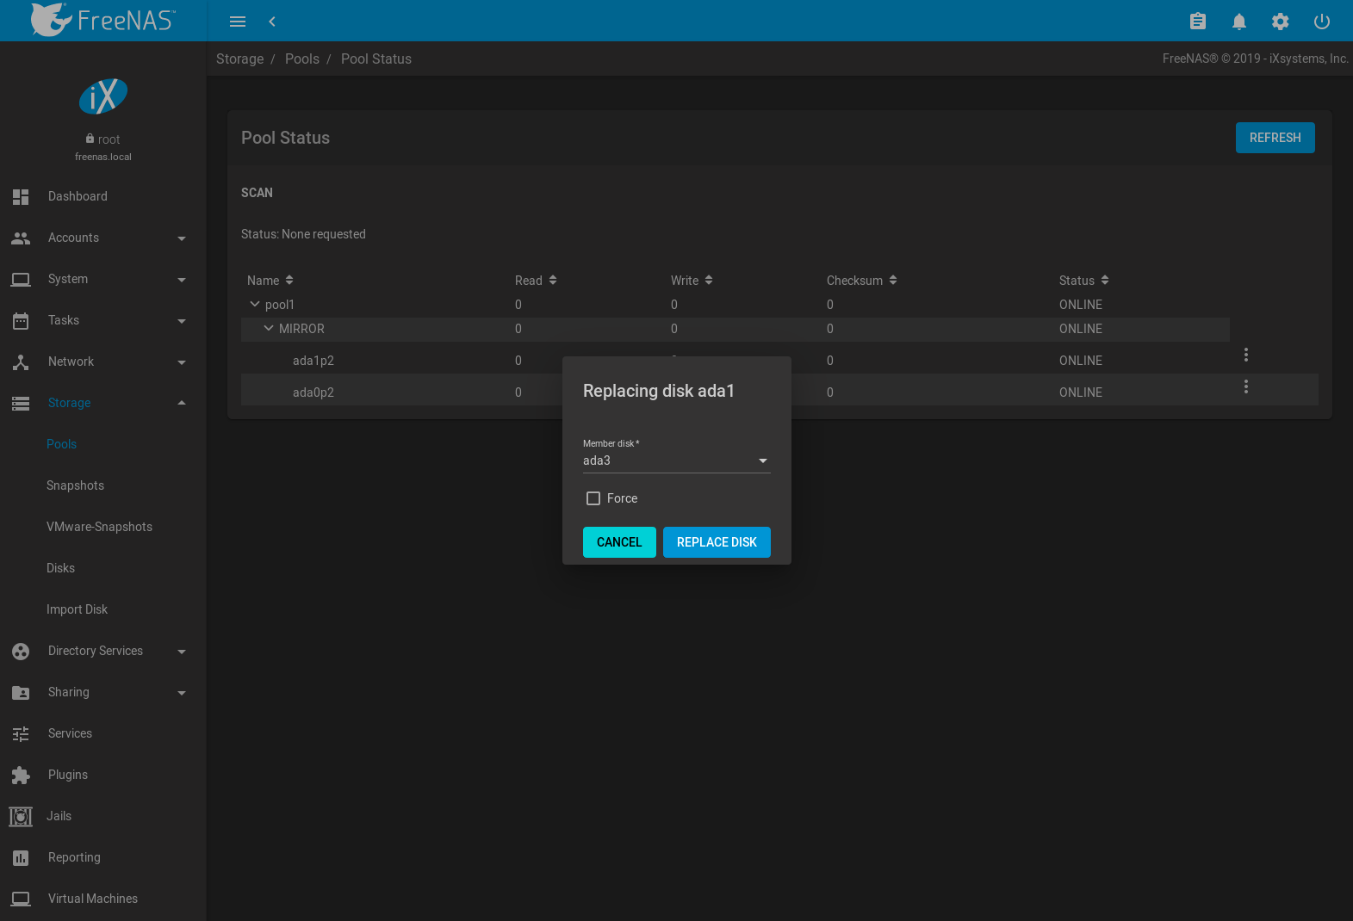Image resolution: width=1353 pixels, height=921 pixels.
Task: Collapse the pool1 tree node
Action: click(x=255, y=304)
